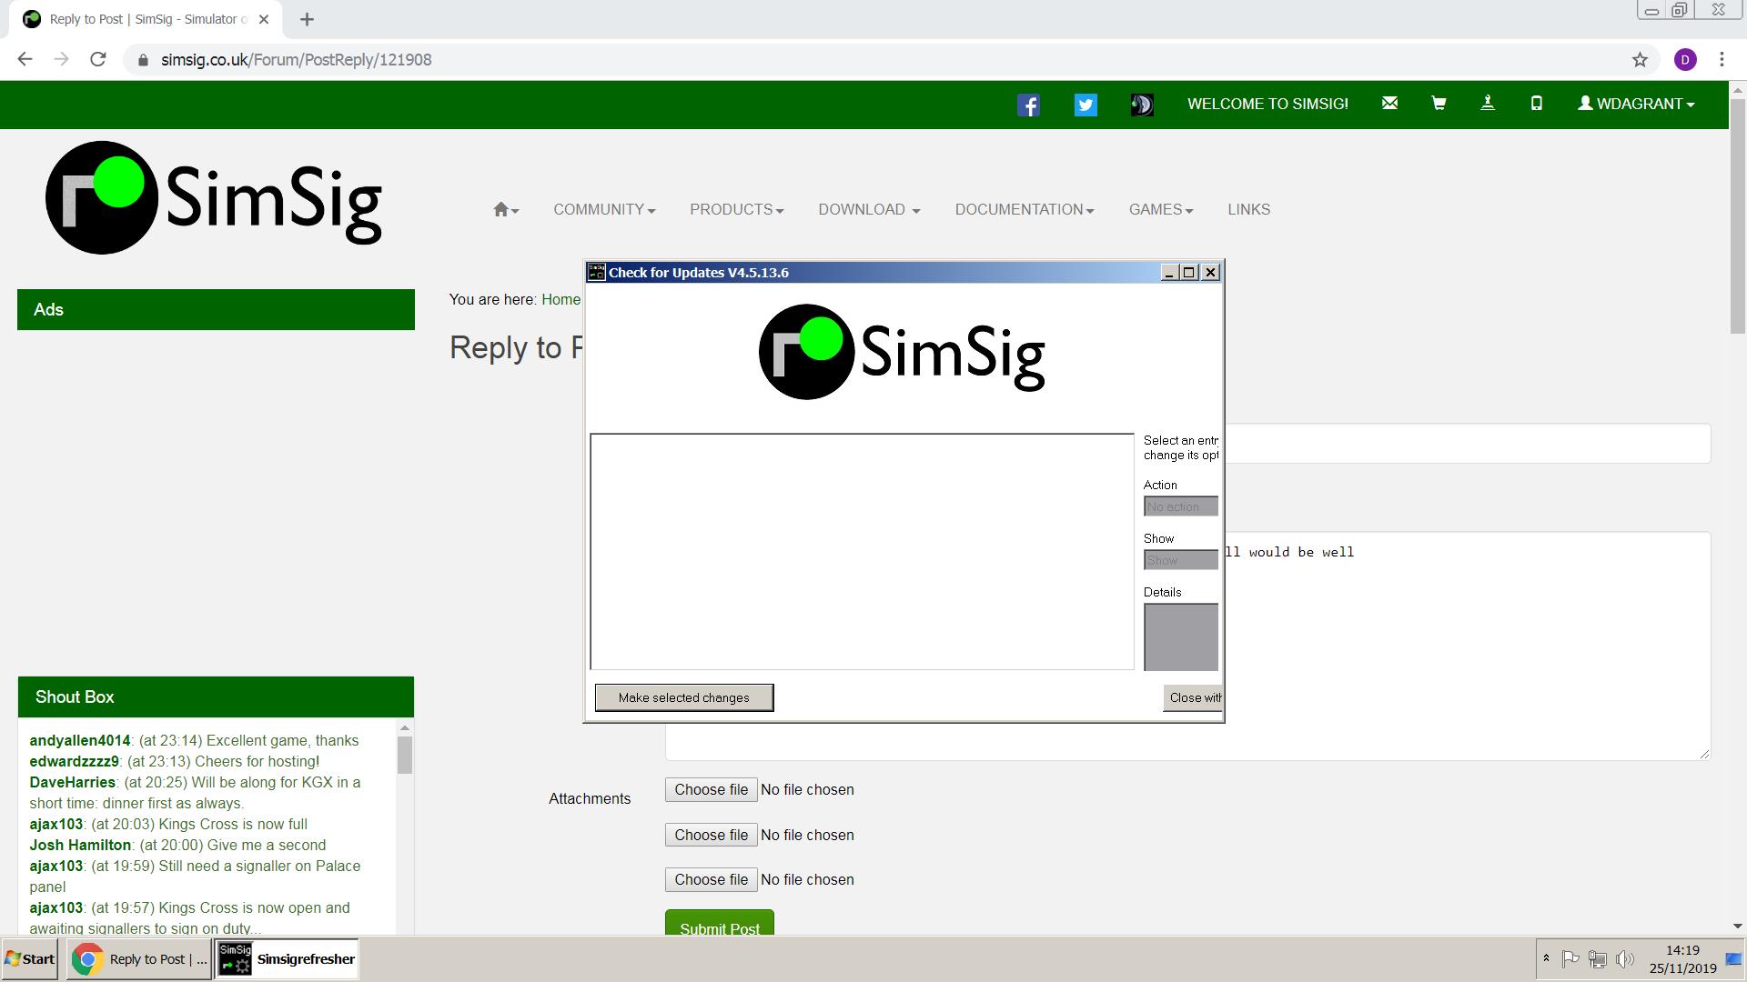Open the shopping cart icon
The image size is (1747, 982).
pos(1439,104)
